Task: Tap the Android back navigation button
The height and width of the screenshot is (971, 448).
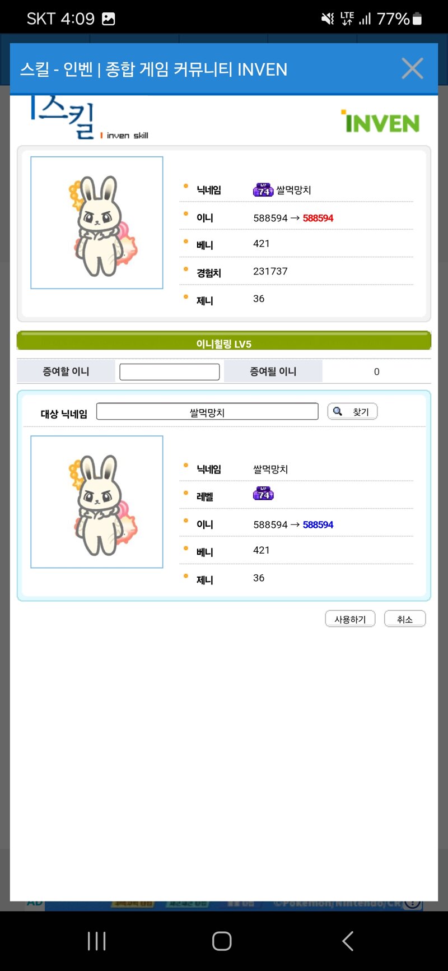Action: coord(348,941)
